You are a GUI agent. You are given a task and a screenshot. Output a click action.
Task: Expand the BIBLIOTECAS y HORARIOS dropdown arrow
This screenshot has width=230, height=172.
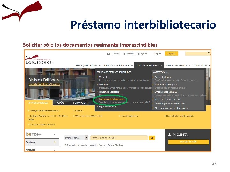point(132,65)
